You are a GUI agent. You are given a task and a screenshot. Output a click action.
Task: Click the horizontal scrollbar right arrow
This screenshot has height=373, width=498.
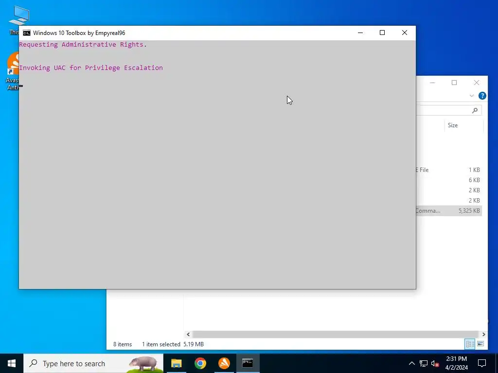point(483,334)
